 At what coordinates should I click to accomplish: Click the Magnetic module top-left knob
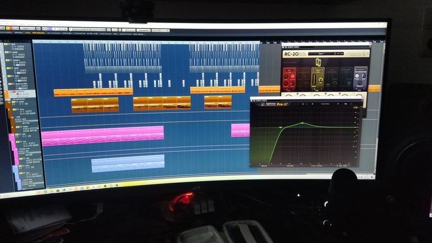(357, 76)
